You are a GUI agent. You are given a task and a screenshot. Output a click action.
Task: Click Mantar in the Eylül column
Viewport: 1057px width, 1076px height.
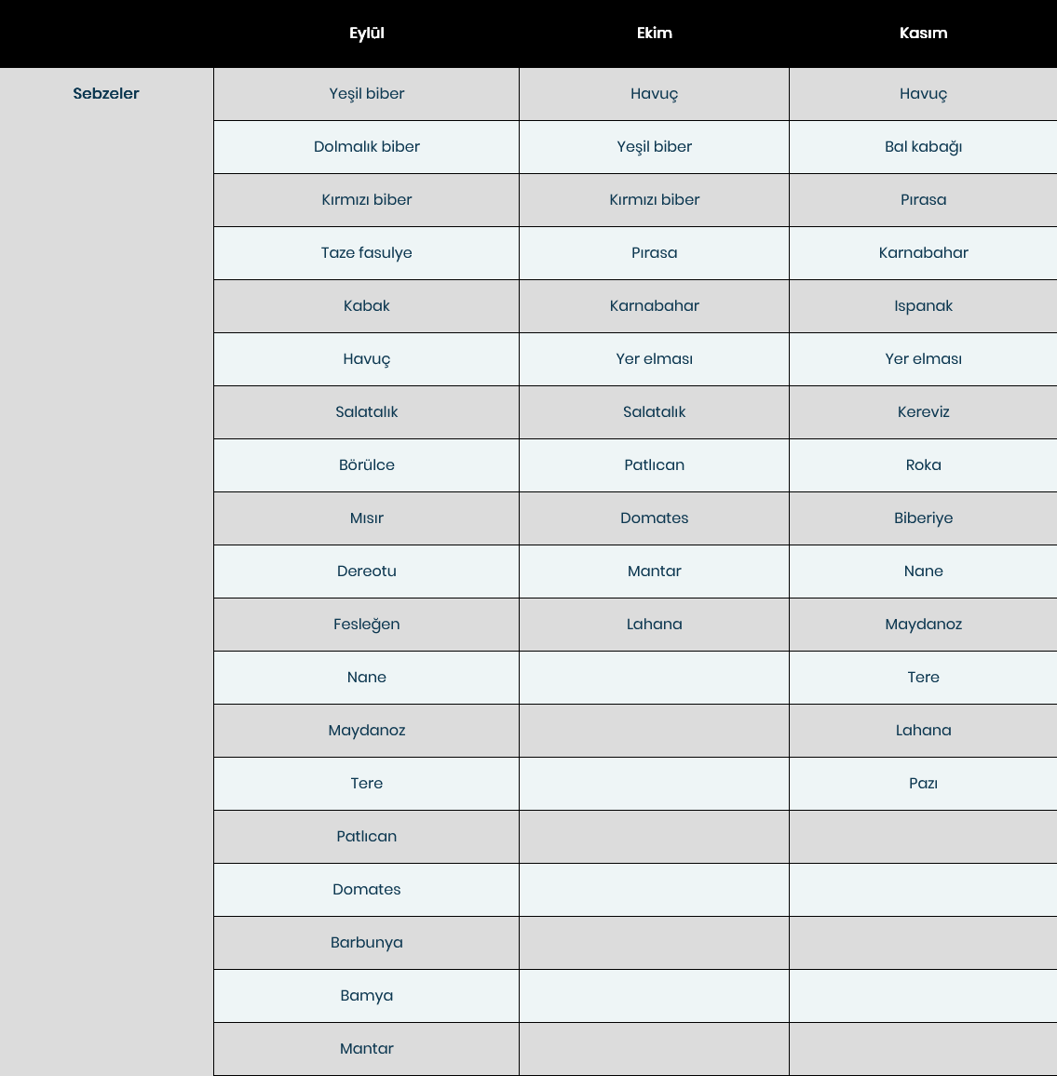[x=367, y=1049]
